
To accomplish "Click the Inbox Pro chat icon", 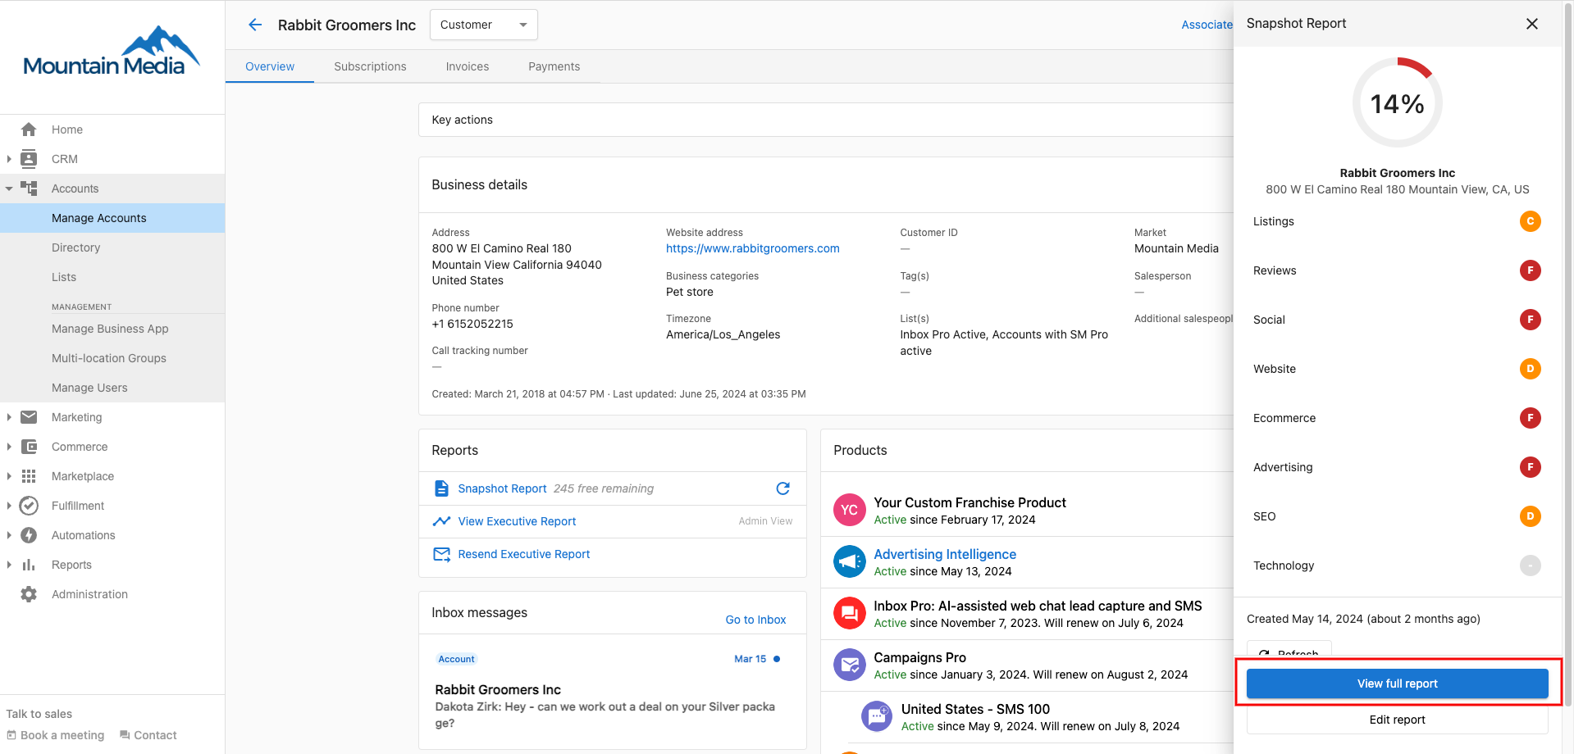I will tap(850, 613).
